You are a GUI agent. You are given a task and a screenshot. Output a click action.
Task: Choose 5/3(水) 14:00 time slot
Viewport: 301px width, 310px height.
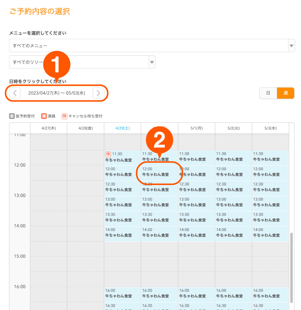(270, 233)
